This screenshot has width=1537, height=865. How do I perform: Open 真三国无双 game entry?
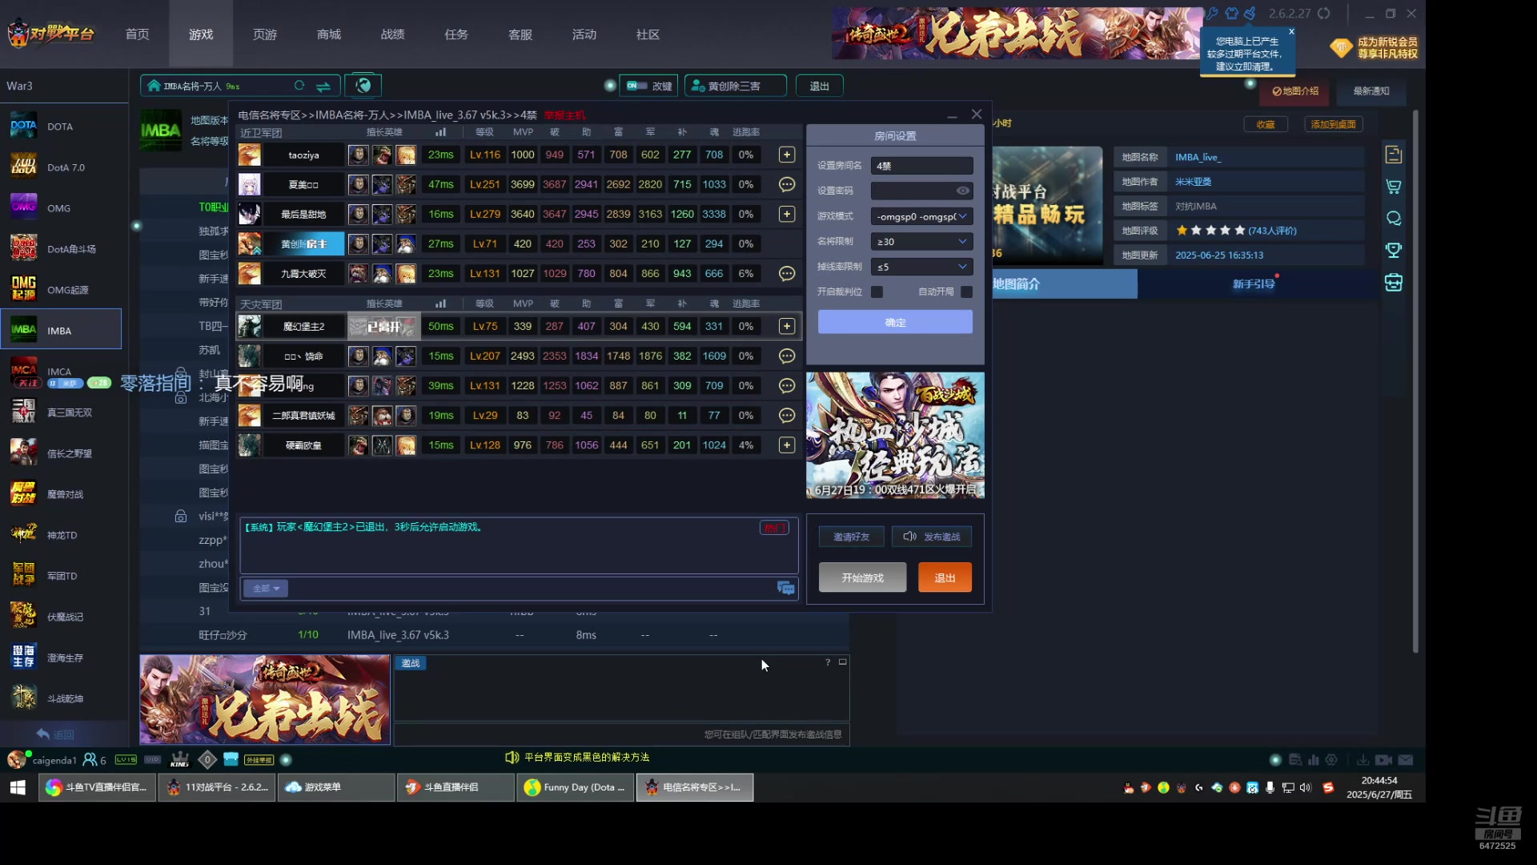click(x=61, y=412)
